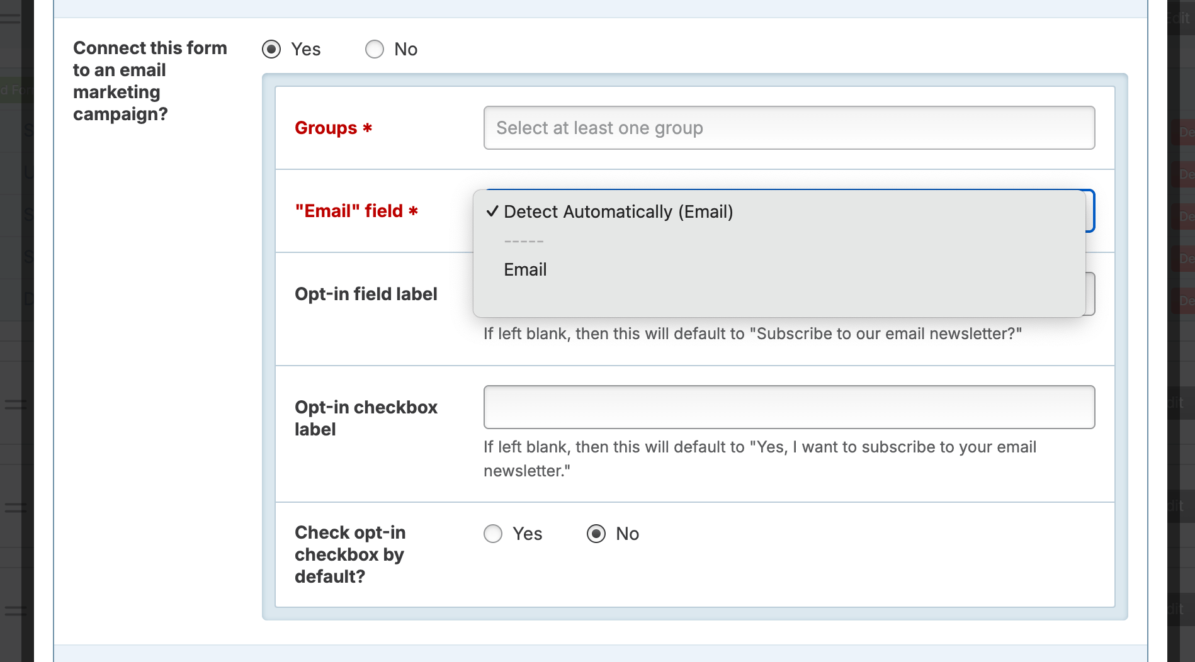The width and height of the screenshot is (1195, 662).
Task: Choose "Detect Automatically (Email)" option
Action: (618, 212)
